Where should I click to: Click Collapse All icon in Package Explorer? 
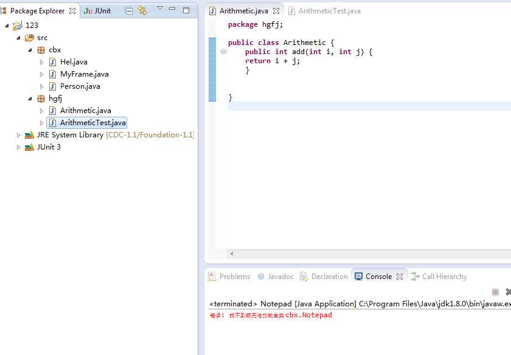click(x=129, y=10)
